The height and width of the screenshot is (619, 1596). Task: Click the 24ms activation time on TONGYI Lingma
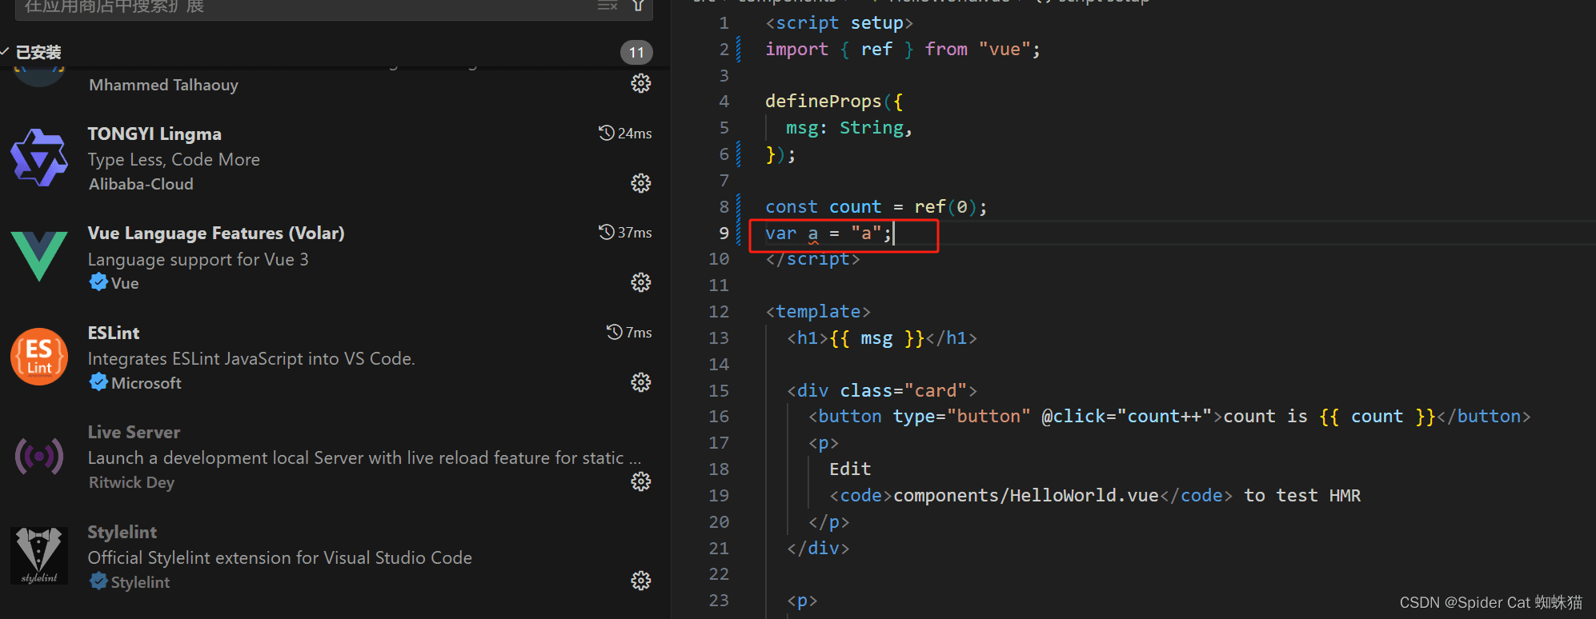(625, 133)
